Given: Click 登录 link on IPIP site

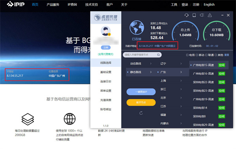Looking at the screenshot, I should point(185,5).
